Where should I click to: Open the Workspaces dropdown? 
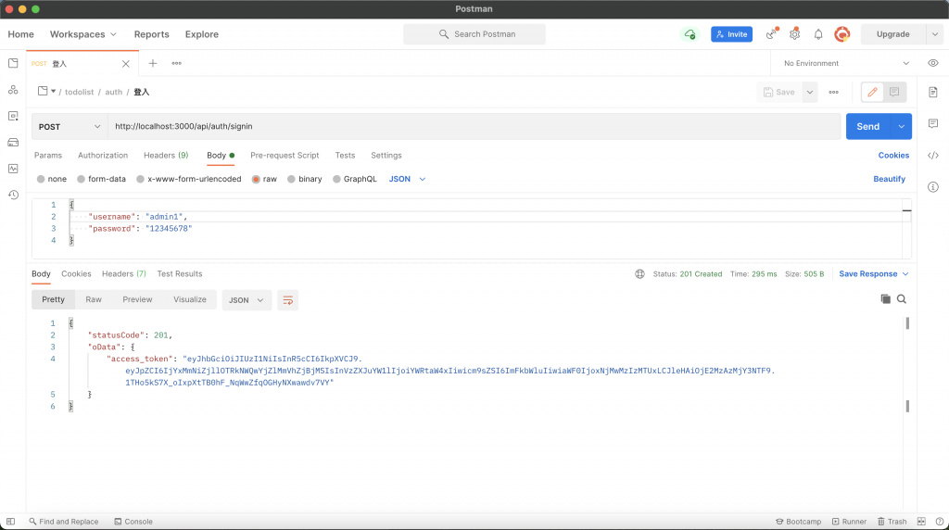tap(82, 34)
